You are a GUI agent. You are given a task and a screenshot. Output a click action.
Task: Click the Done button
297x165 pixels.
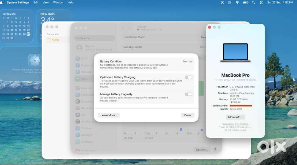187,115
